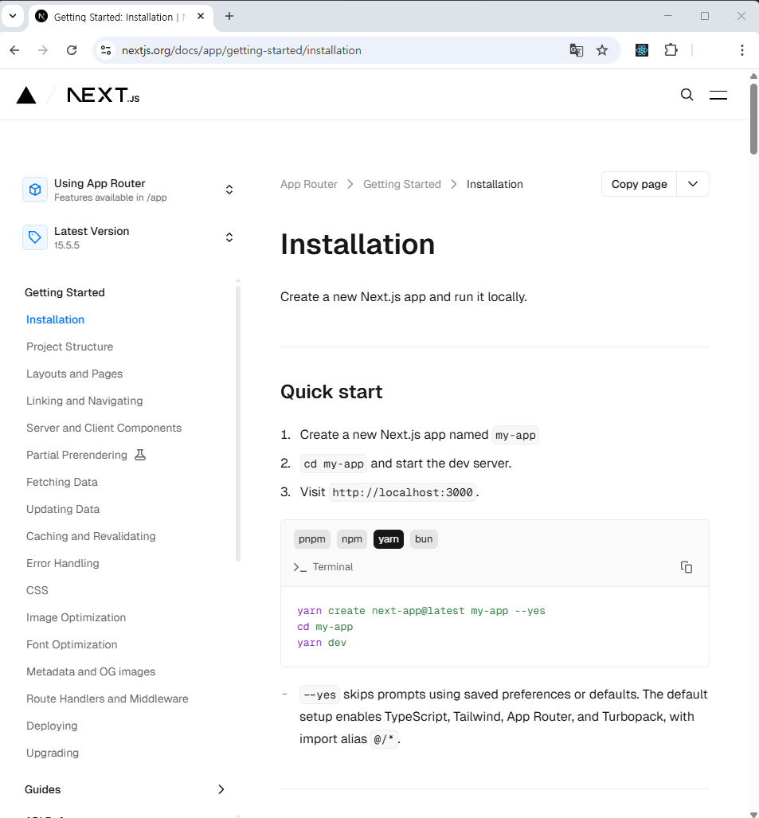759x818 pixels.
Task: Click the browser back arrow
Action: click(14, 50)
